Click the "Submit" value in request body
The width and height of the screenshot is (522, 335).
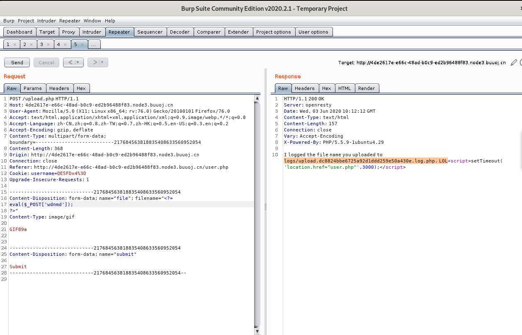click(18, 267)
